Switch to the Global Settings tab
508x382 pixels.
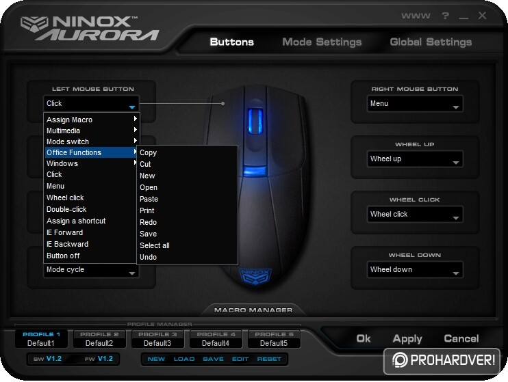[x=431, y=42]
